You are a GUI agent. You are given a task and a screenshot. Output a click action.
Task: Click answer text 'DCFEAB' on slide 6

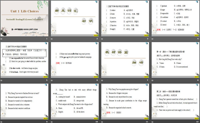[x=69, y=63]
